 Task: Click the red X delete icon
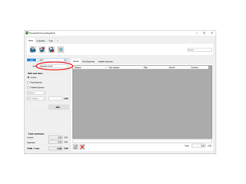(x=82, y=147)
